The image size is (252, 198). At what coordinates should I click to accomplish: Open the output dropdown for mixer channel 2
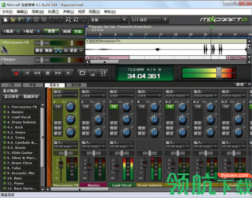tap(93, 96)
